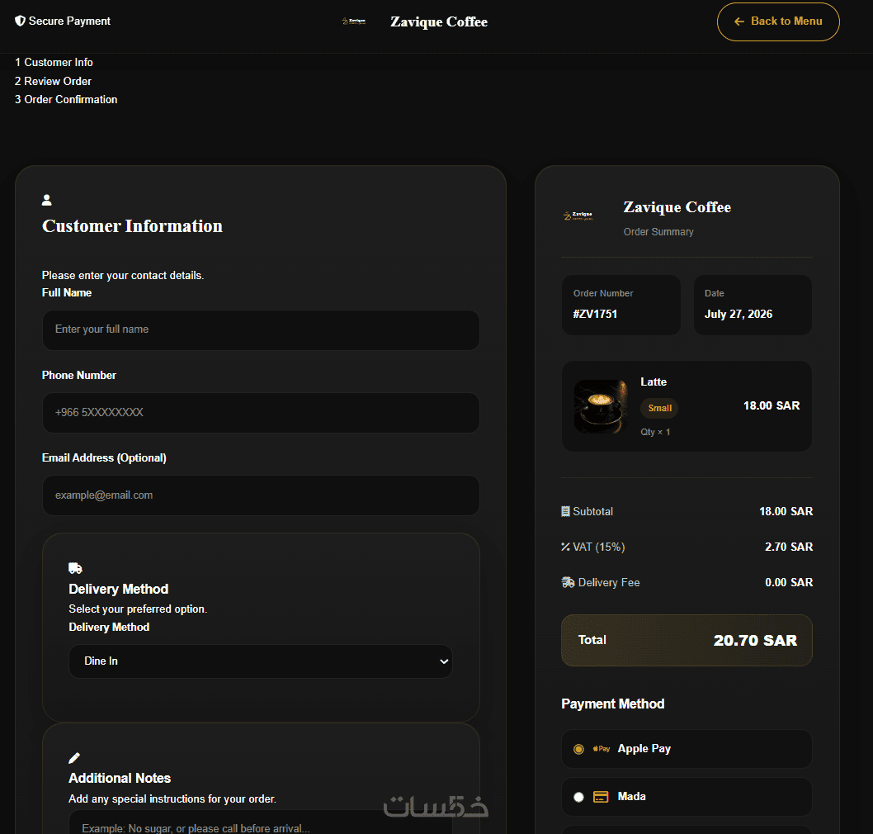This screenshot has width=873, height=834.
Task: Click the Back to Menu button
Action: (x=778, y=21)
